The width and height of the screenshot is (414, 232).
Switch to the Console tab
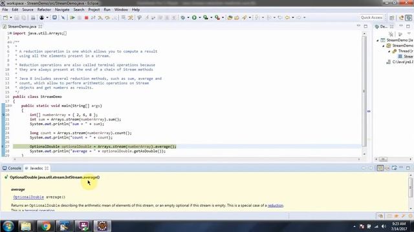[12, 168]
